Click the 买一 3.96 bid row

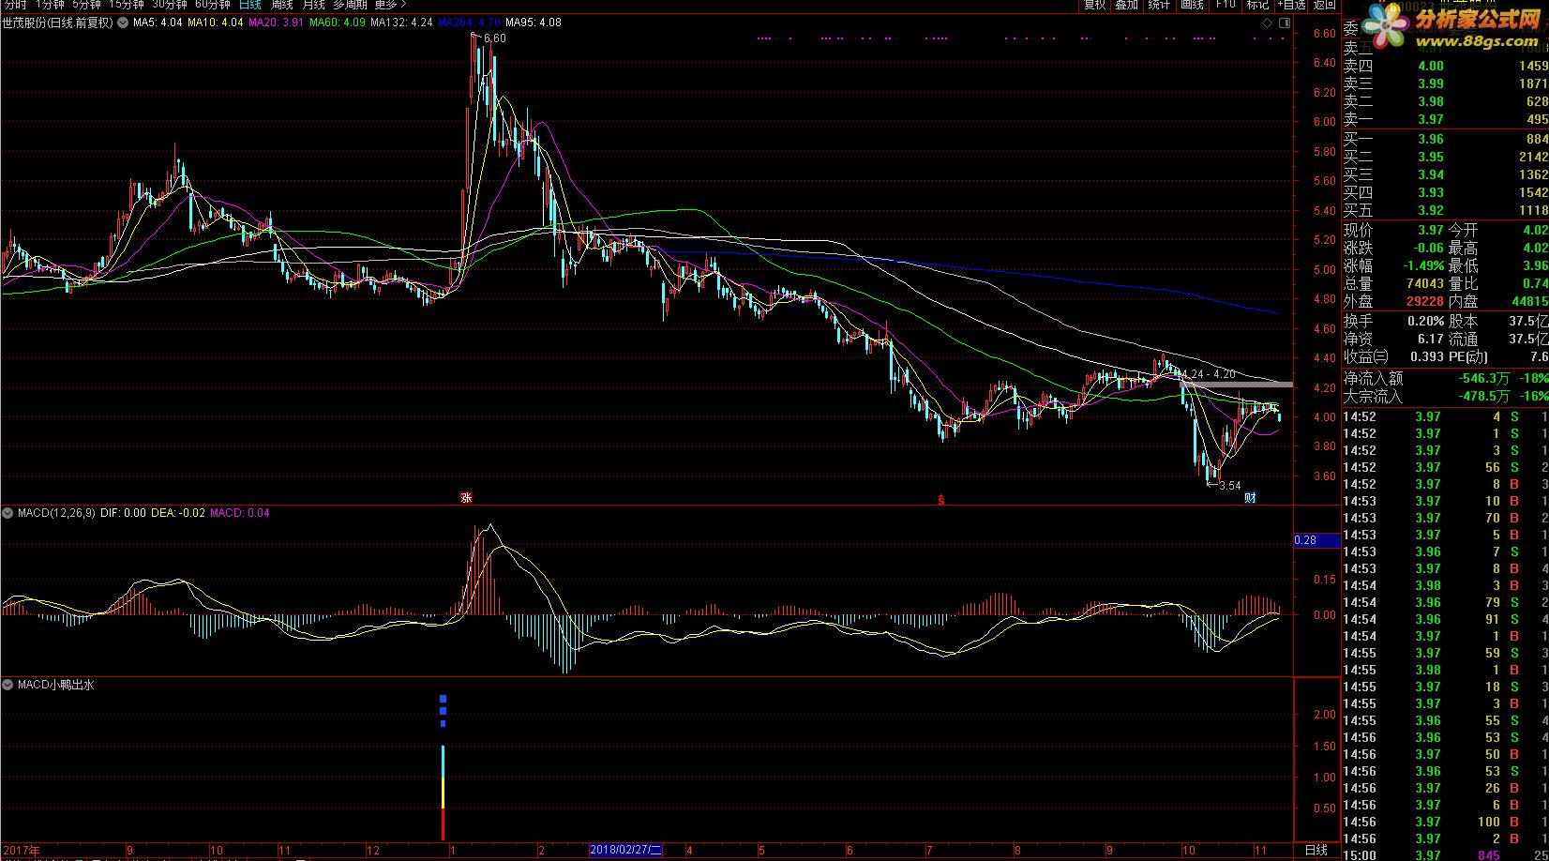pos(1445,139)
